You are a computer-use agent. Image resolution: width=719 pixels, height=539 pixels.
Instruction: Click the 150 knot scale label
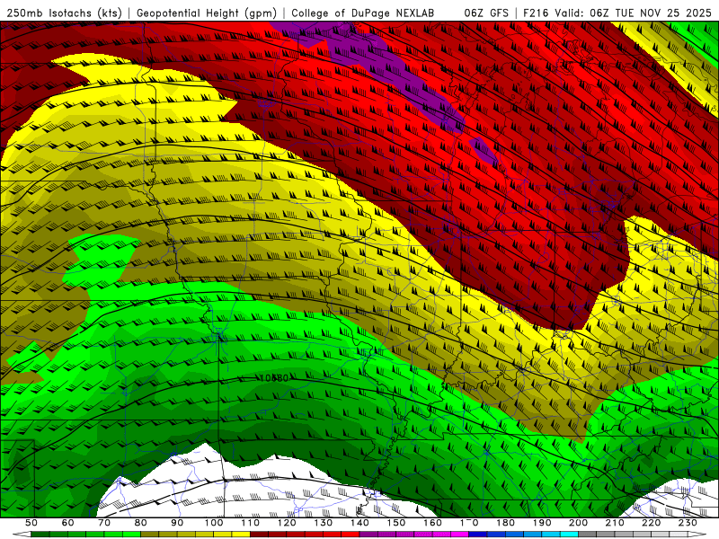click(x=396, y=523)
